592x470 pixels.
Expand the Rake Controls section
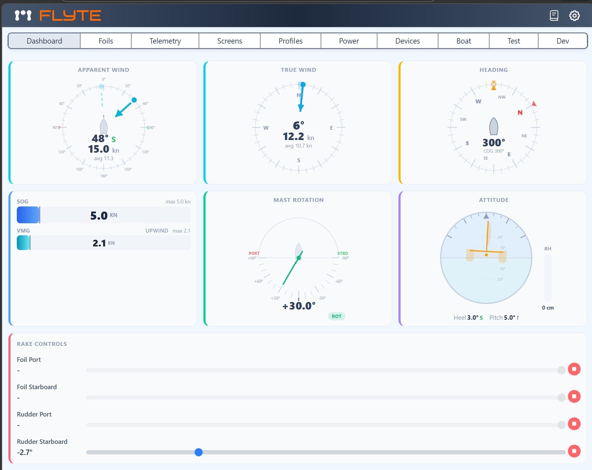[x=41, y=344]
